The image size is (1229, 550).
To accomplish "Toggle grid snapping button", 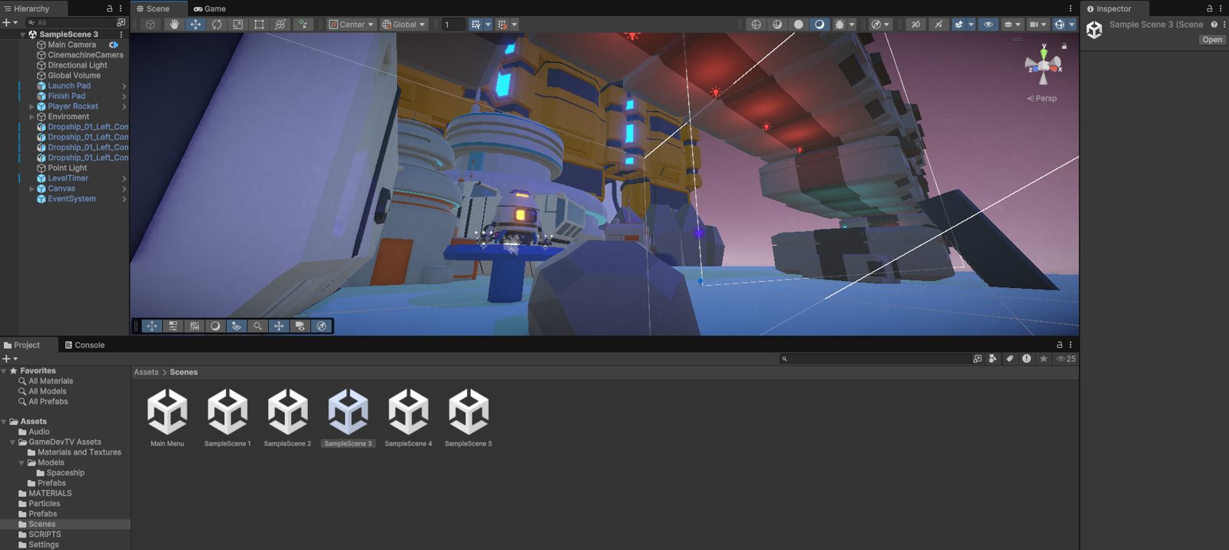I will 475,25.
